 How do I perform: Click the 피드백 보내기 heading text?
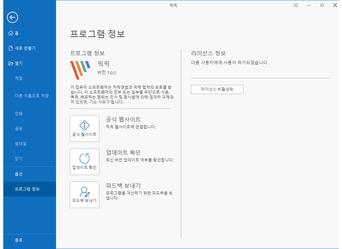123,185
